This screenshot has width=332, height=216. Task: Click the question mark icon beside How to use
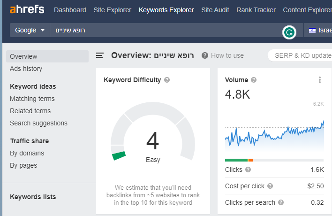pos(205,55)
